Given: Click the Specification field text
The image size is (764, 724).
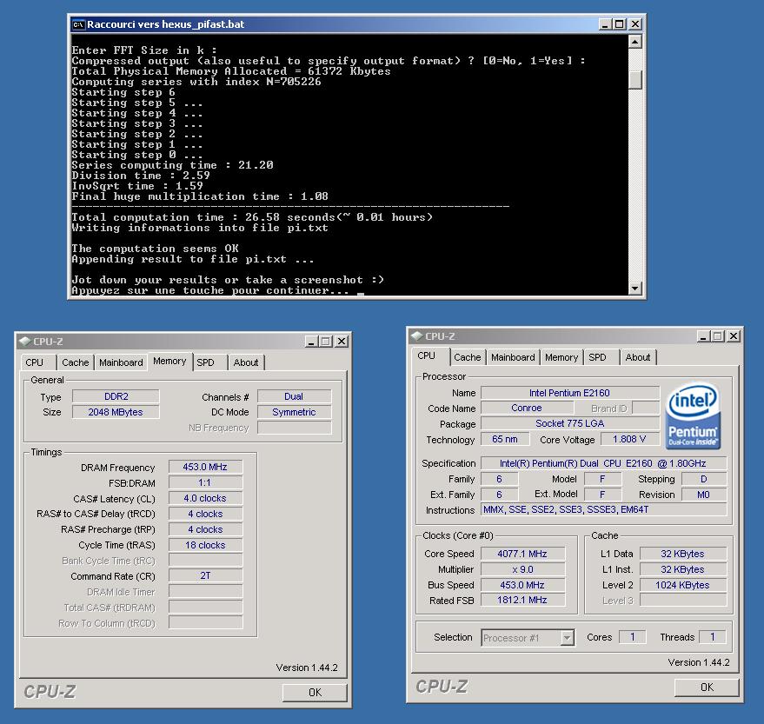Looking at the screenshot, I should coord(604,463).
